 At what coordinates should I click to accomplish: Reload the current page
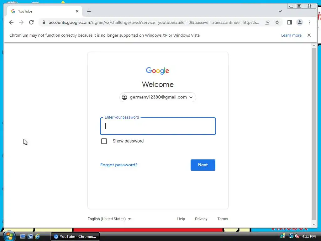coord(31,22)
